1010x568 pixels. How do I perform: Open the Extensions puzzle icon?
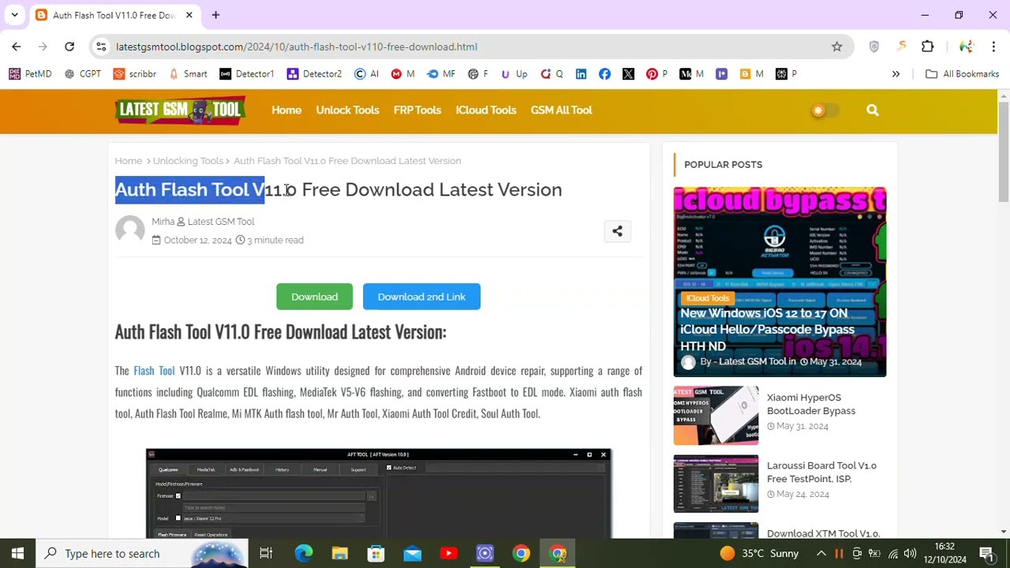coord(928,47)
